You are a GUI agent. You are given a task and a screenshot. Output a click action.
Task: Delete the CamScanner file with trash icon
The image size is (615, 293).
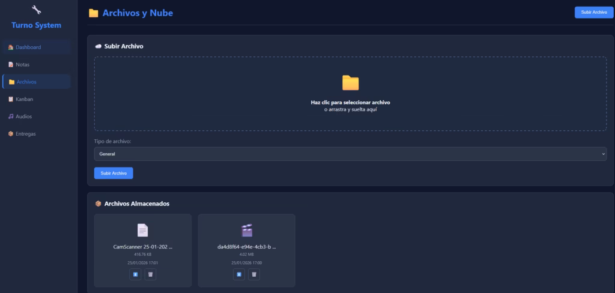(150, 274)
